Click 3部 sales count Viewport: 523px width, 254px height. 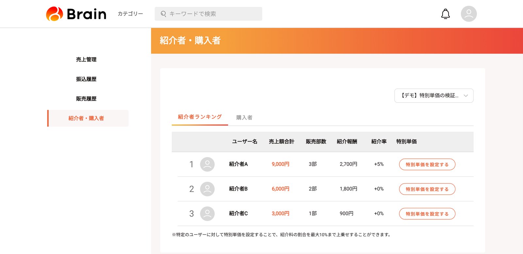[x=313, y=164]
